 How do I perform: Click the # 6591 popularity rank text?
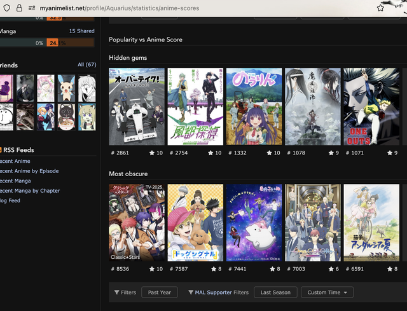point(355,268)
